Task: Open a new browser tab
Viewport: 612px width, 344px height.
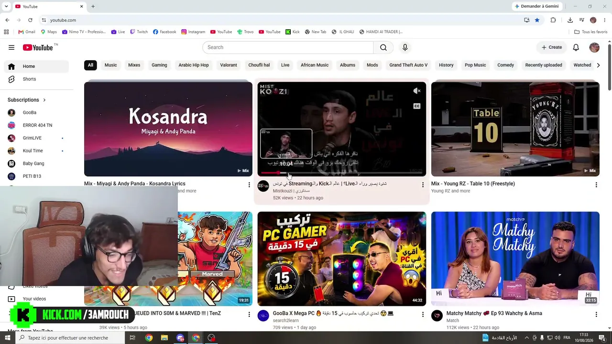Action: coord(93,6)
